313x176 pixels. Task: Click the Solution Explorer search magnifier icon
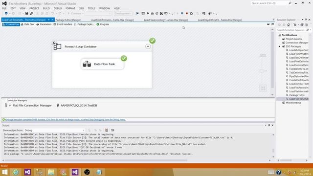click(308, 30)
